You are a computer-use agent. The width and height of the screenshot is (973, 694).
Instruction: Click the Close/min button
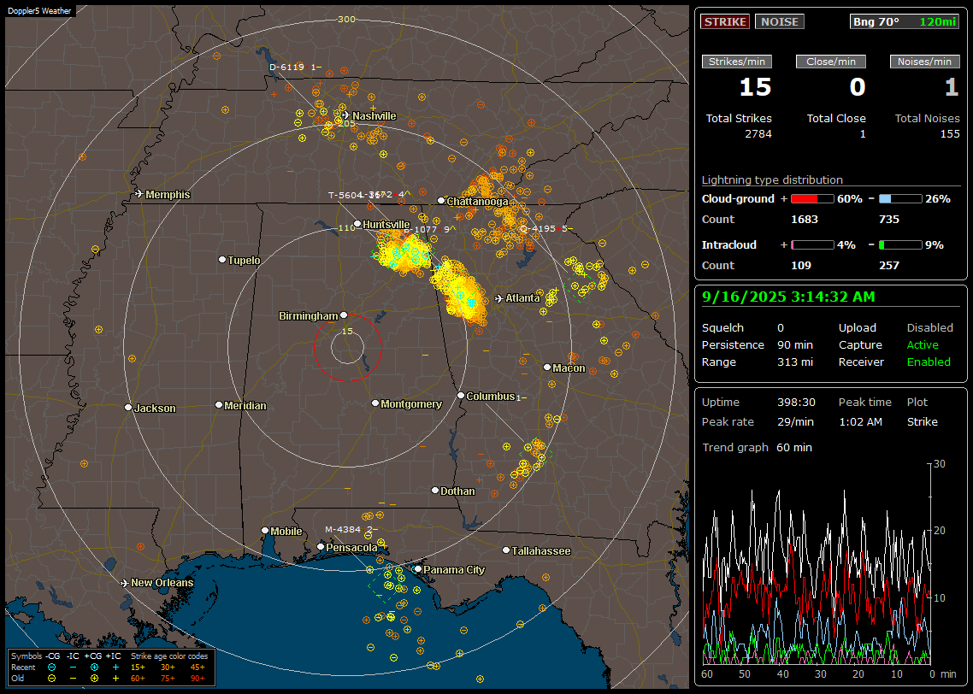(x=831, y=62)
